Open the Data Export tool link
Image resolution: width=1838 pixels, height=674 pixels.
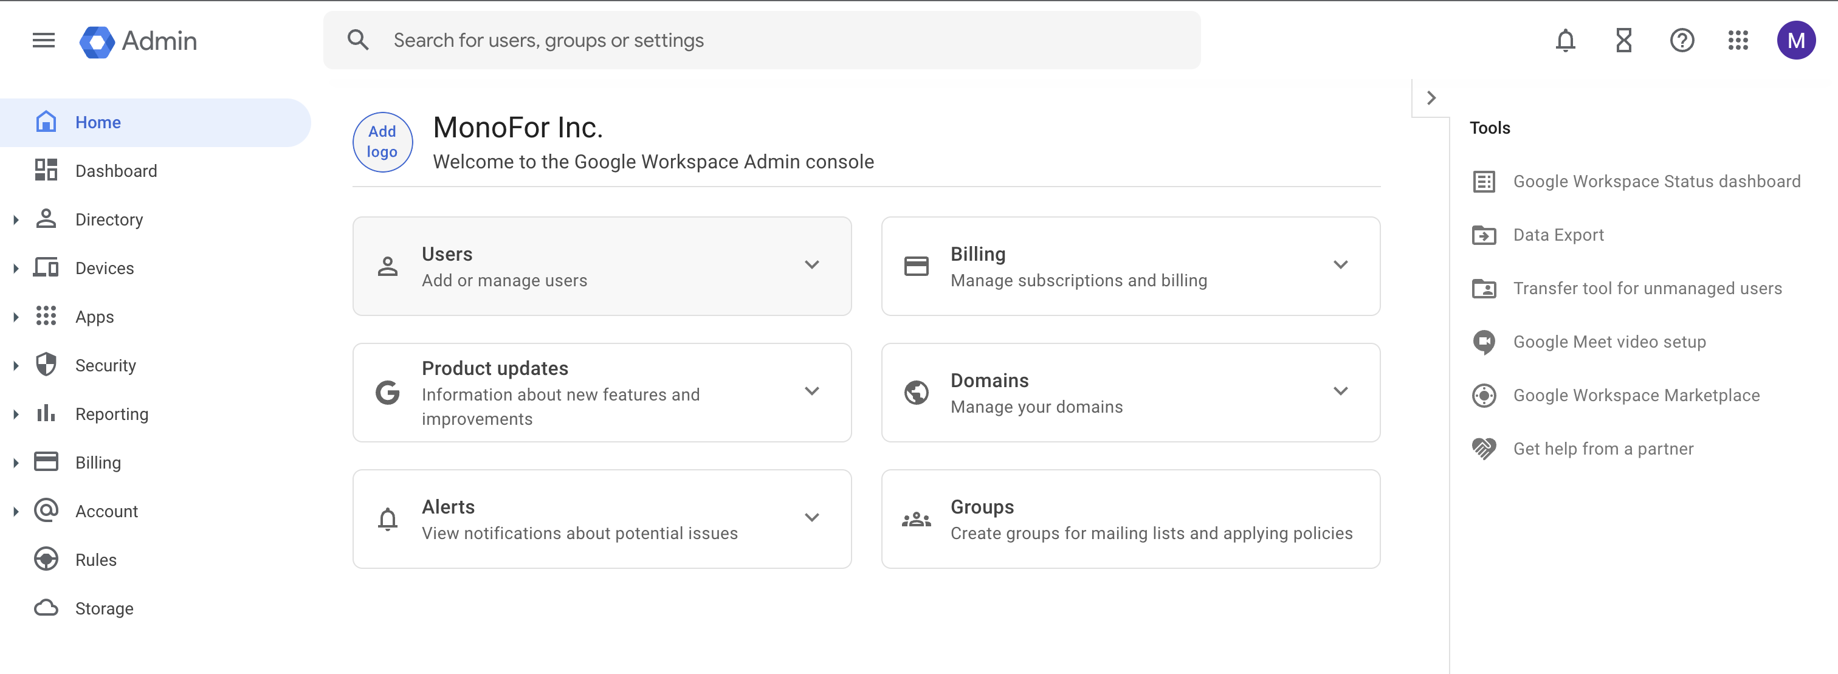click(1558, 235)
